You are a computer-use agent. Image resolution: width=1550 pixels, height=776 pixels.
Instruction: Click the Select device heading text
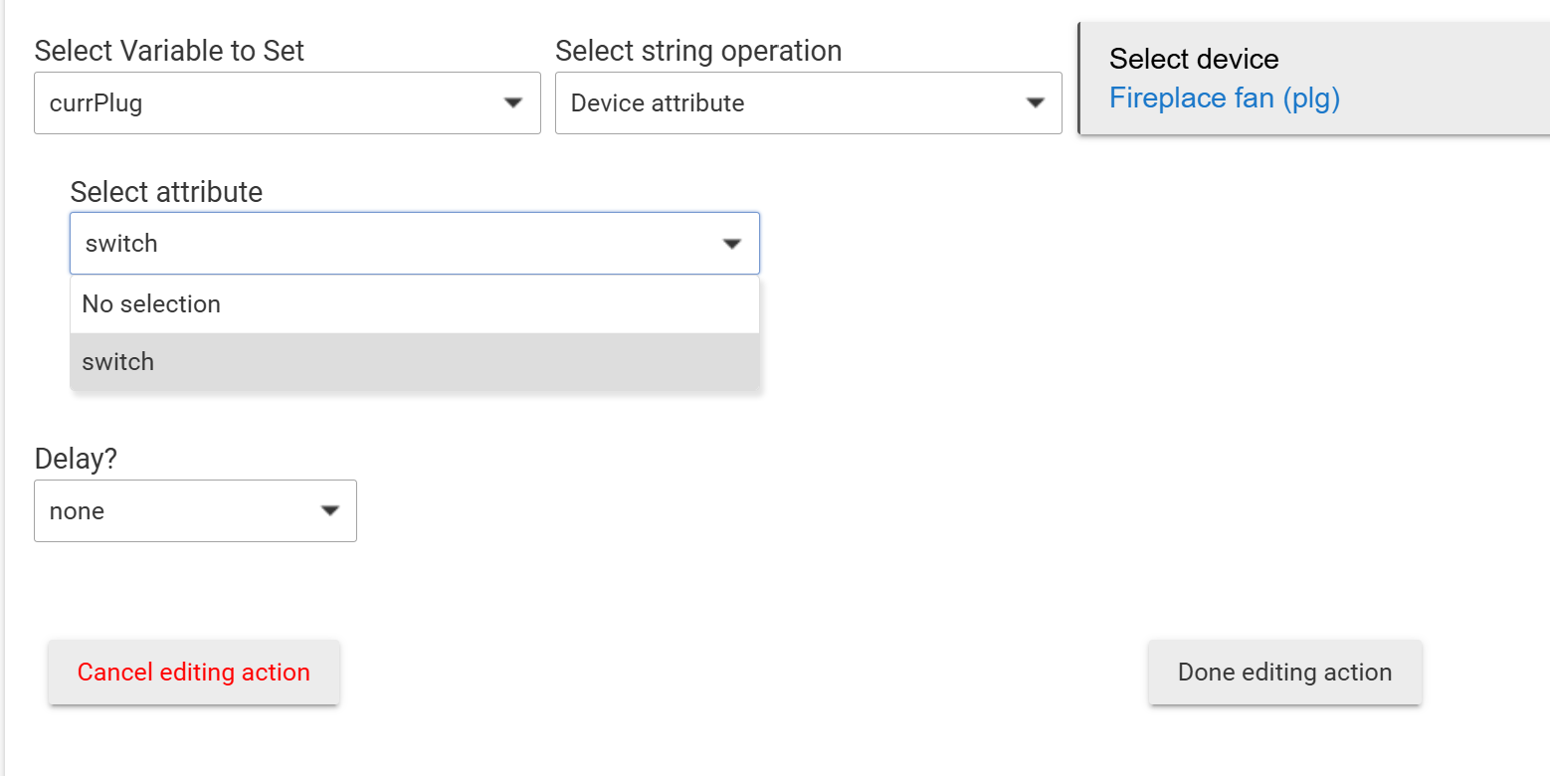tap(1194, 60)
